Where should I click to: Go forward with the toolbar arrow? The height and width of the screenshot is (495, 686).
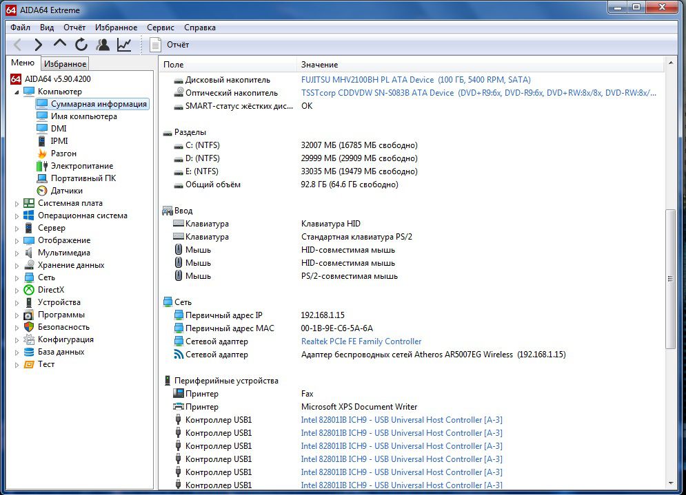pyautogui.click(x=39, y=45)
